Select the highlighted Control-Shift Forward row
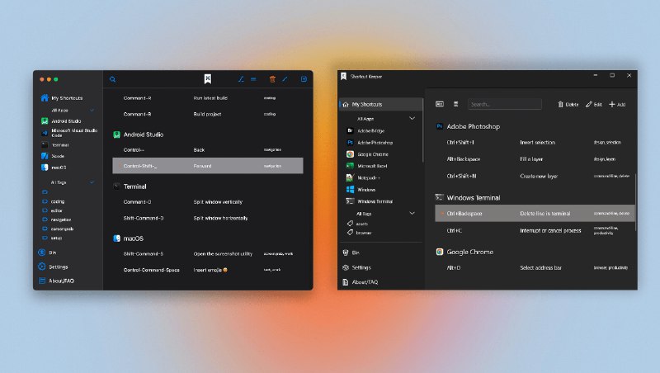 click(208, 166)
